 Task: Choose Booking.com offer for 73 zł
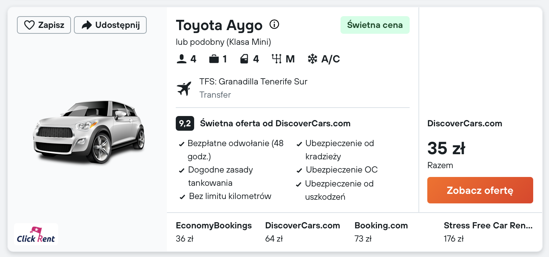[381, 232]
